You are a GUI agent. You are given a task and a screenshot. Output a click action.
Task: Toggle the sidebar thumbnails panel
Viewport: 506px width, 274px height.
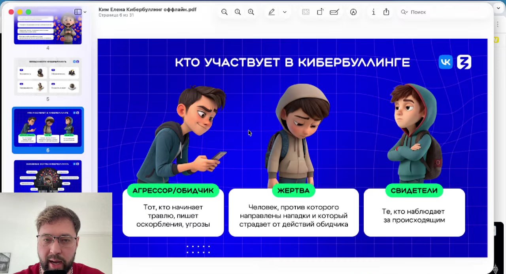77,11
